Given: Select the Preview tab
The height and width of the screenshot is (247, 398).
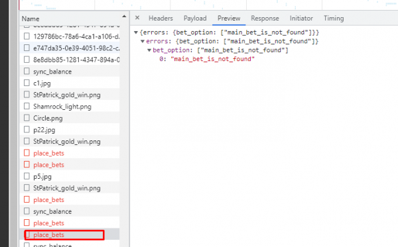Looking at the screenshot, I should [x=229, y=19].
